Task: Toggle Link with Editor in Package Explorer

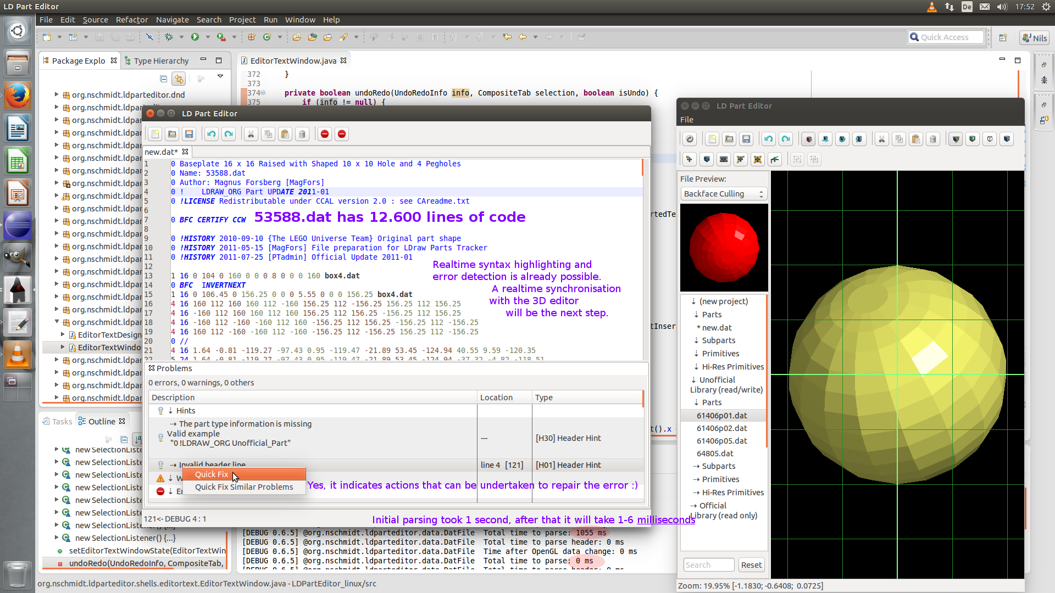Action: (x=179, y=79)
